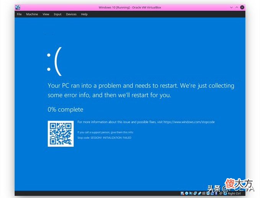260x198 pixels.
Task: Click the VirtualBox window icon in title bar
Action: 18,7
